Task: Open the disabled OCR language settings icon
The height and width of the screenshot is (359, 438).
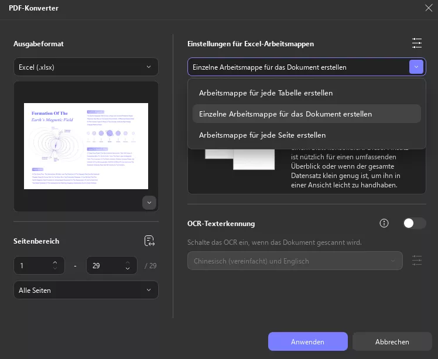Action: click(417, 261)
